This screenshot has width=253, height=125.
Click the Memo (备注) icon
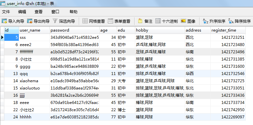point(140,21)
